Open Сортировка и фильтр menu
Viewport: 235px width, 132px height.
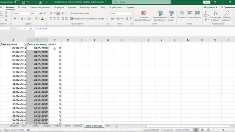(x=216, y=16)
